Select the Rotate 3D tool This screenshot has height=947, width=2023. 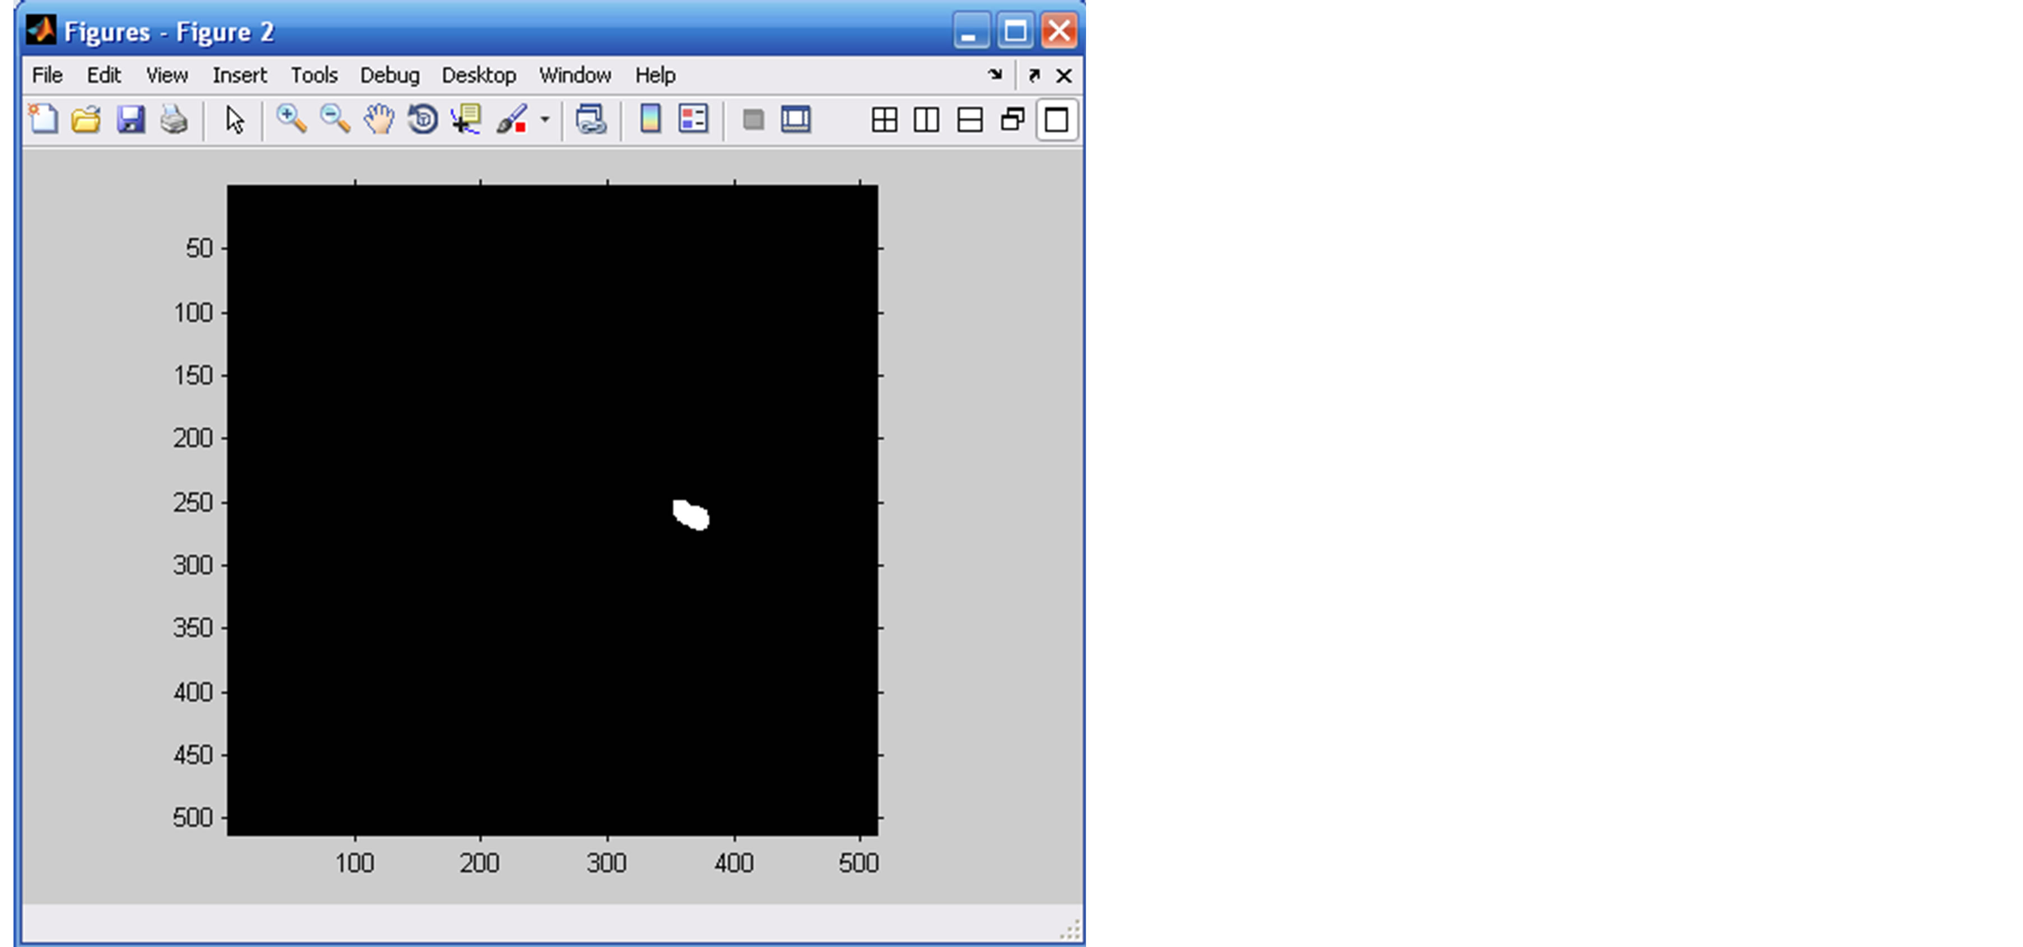(423, 119)
